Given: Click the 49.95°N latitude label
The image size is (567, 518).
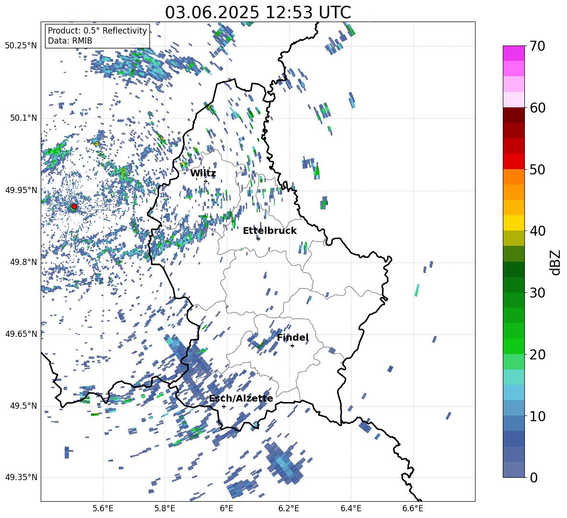Looking at the screenshot, I should 21,190.
